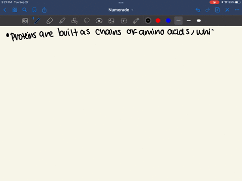Screen dimensions: 242x181
Task: Tap the handwritten word 'amino'
Action: [152, 32]
